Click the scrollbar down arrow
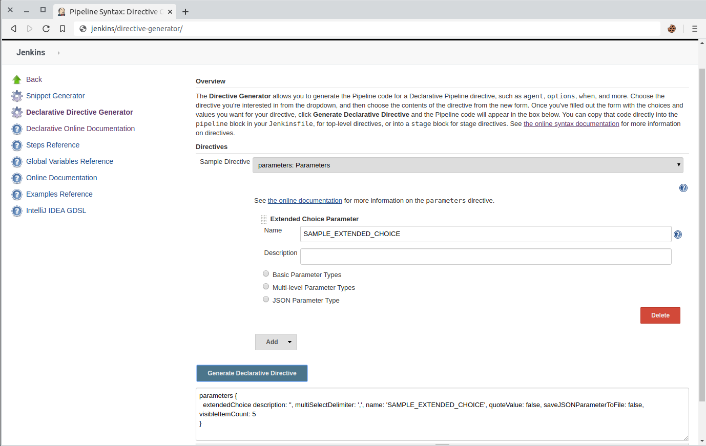Viewport: 706px width, 446px height. [702, 441]
